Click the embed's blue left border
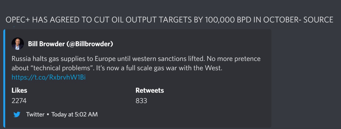 coord(4,79)
